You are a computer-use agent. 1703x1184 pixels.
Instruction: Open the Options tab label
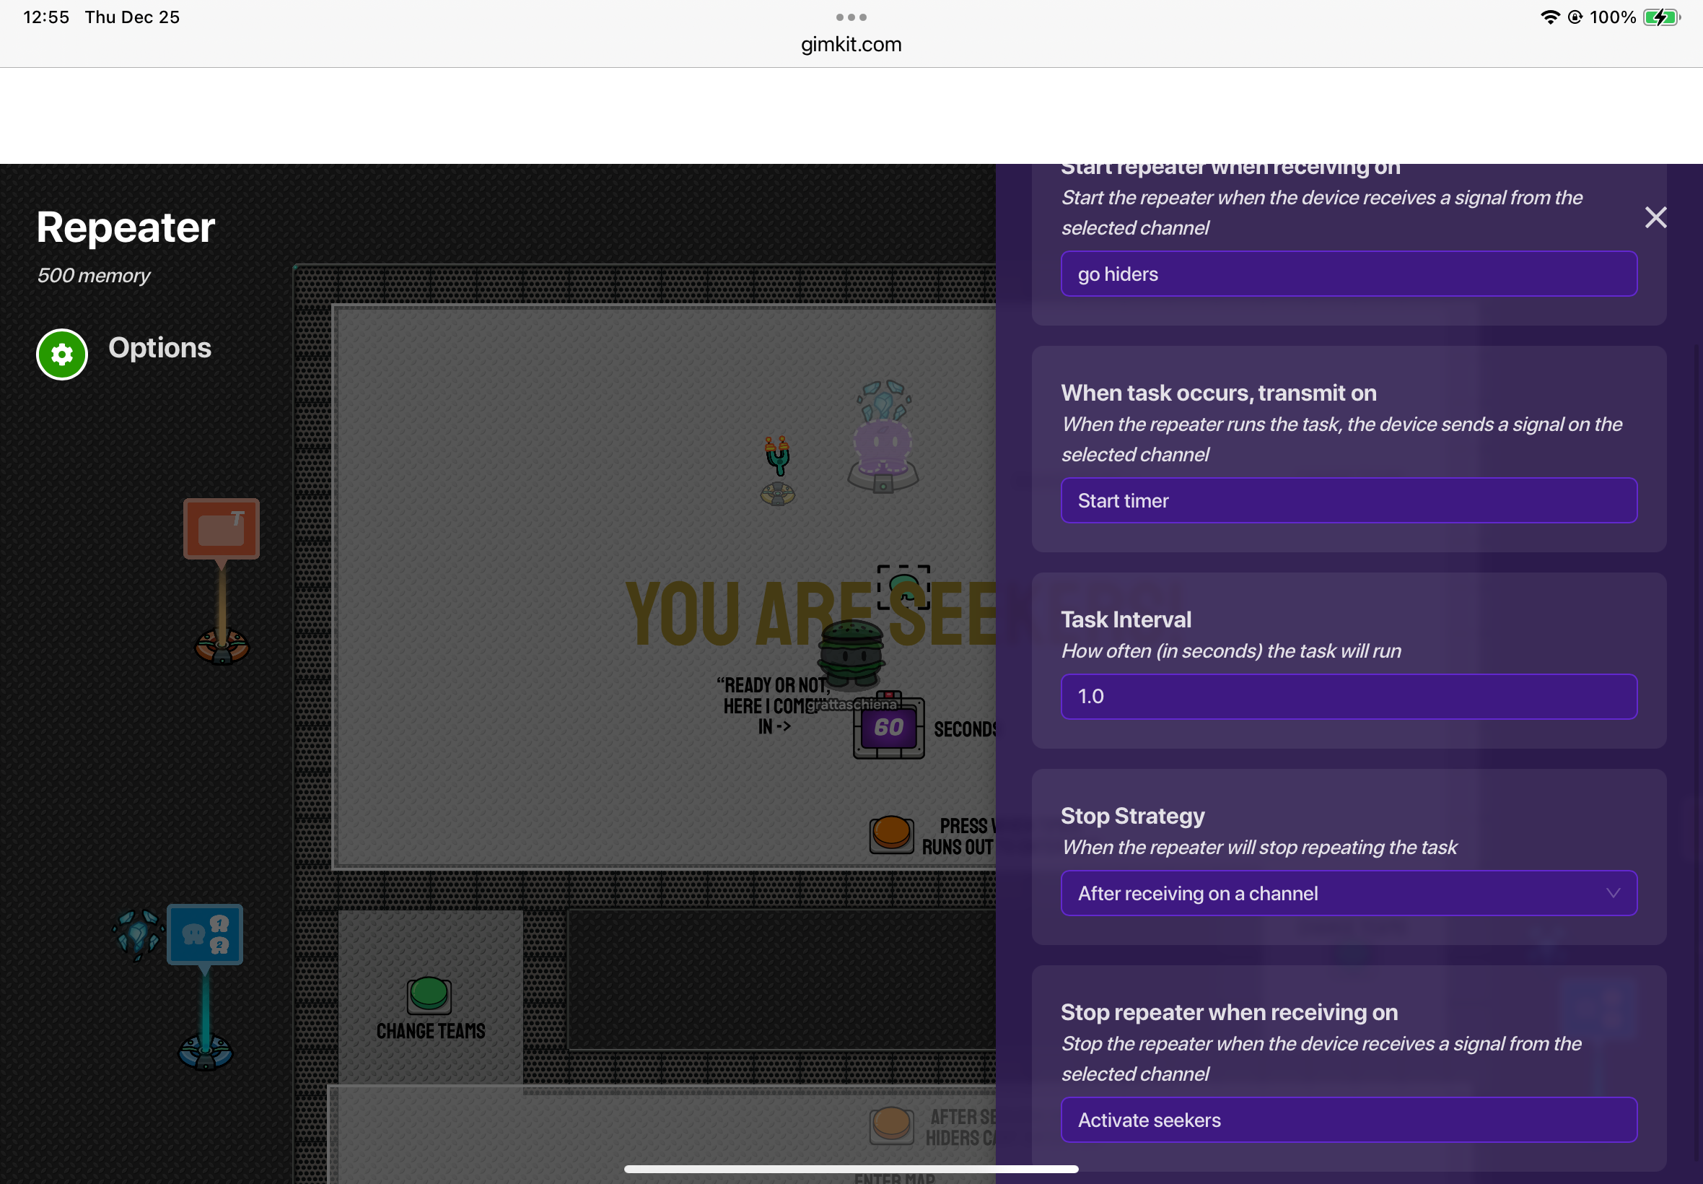159,348
